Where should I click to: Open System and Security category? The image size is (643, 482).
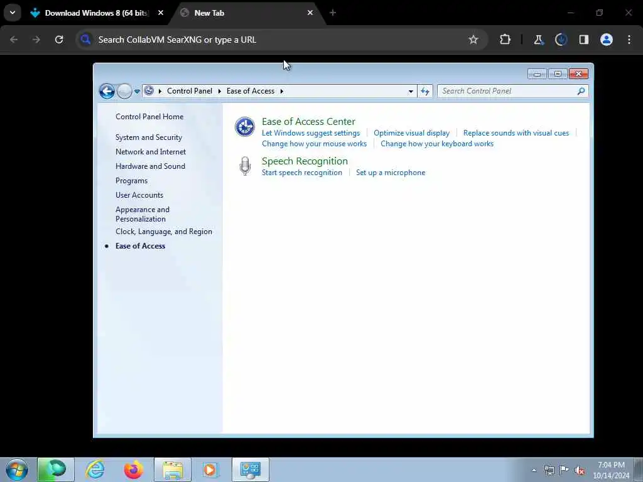click(x=148, y=137)
